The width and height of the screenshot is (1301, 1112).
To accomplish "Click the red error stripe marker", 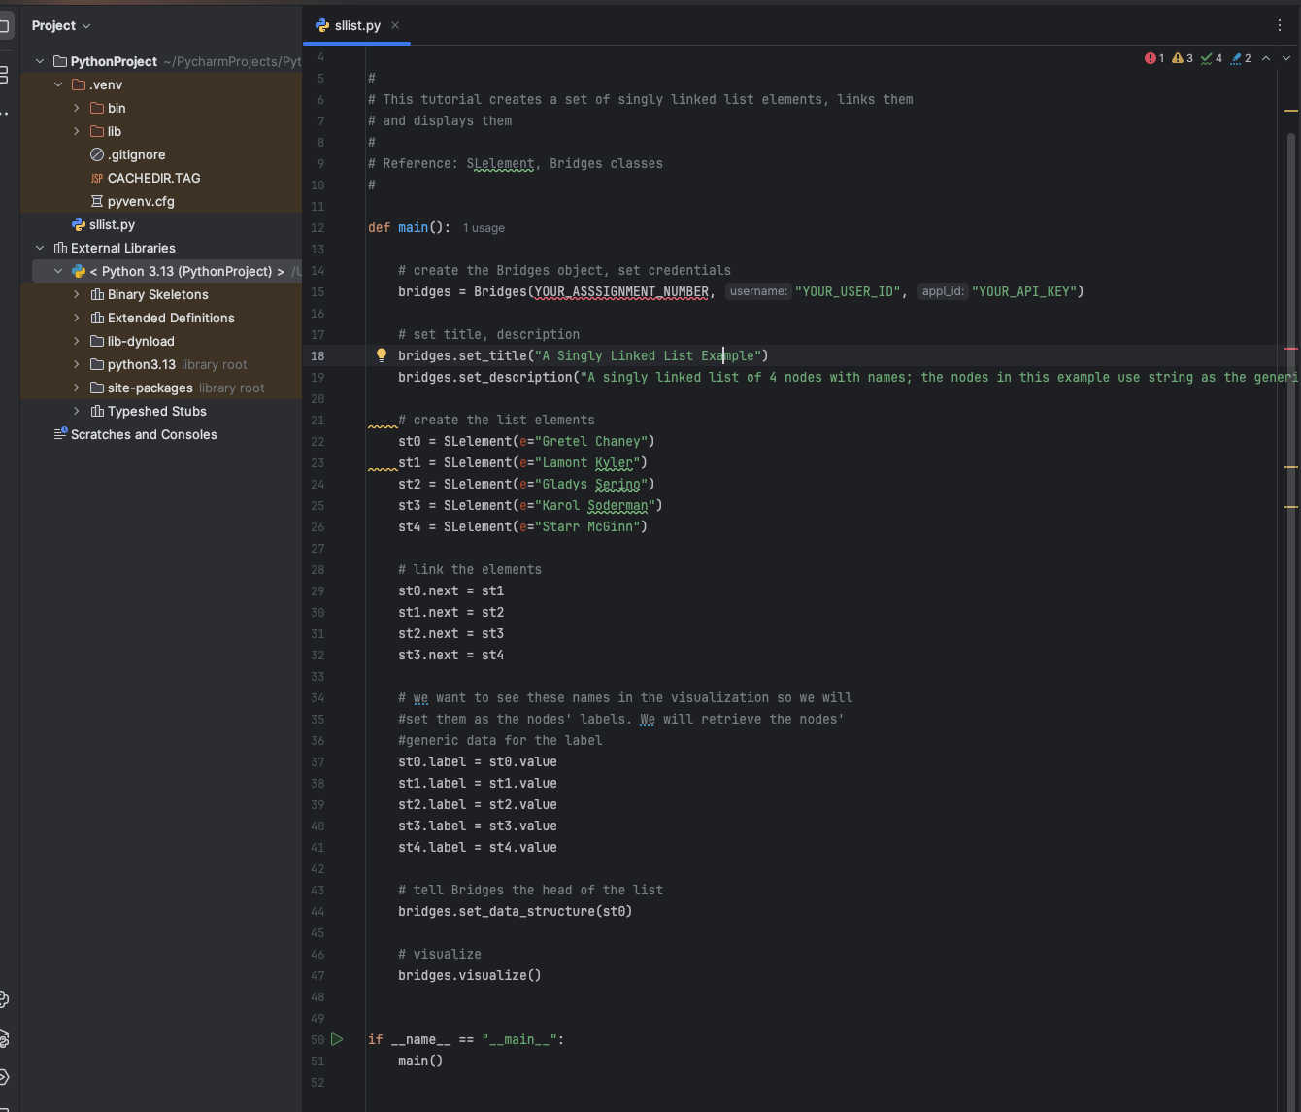I will coord(1291,348).
